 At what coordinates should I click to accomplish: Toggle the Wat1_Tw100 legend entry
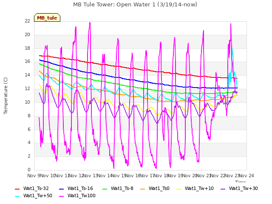[x=77, y=195]
